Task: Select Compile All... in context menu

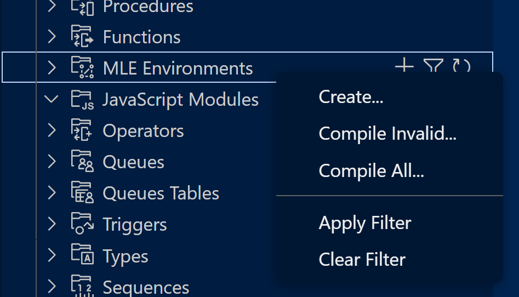Action: pos(371,171)
